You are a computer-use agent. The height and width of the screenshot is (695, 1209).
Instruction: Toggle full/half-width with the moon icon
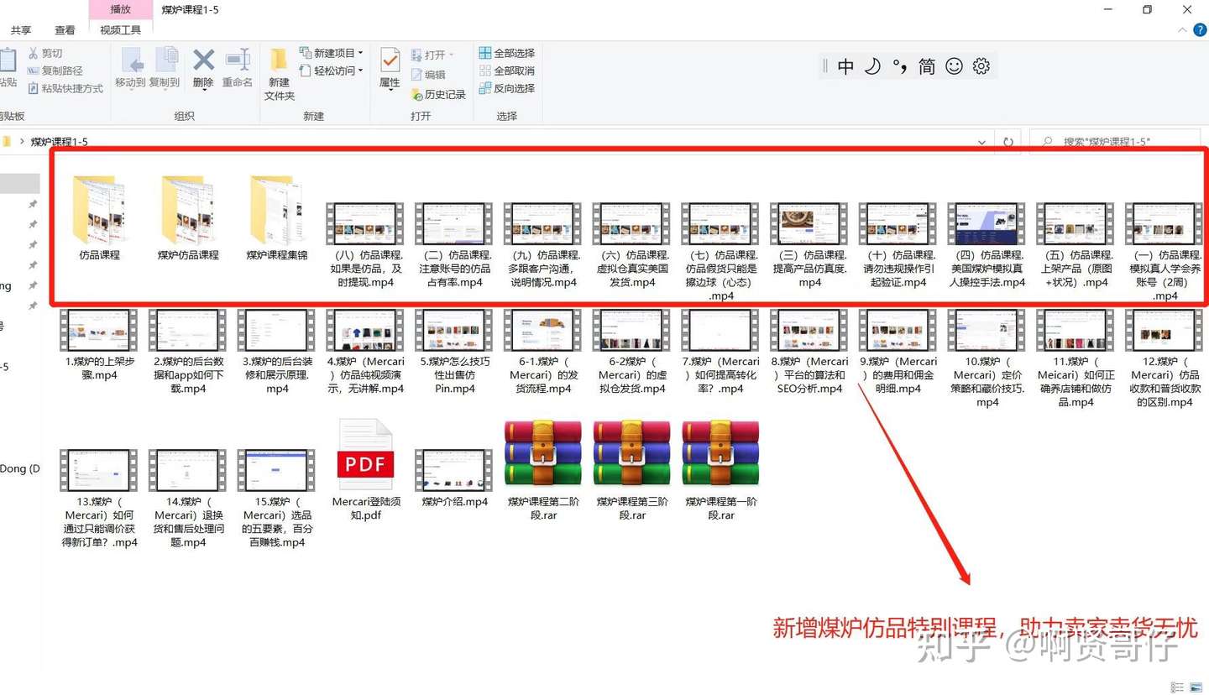click(x=872, y=65)
